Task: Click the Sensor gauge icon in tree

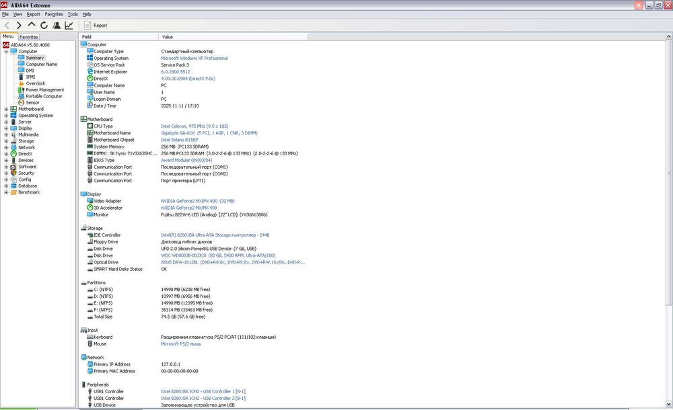Action: tap(21, 103)
